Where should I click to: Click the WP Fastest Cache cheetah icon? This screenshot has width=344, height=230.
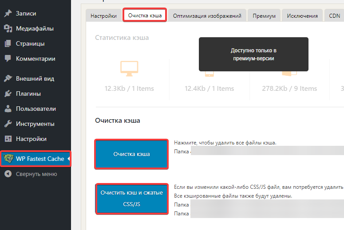click(x=8, y=159)
